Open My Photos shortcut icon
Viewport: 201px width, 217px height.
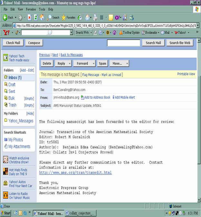tap(6, 140)
